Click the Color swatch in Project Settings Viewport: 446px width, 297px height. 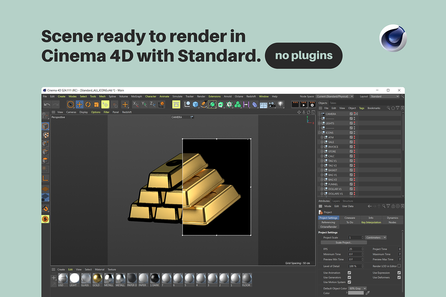point(356,293)
